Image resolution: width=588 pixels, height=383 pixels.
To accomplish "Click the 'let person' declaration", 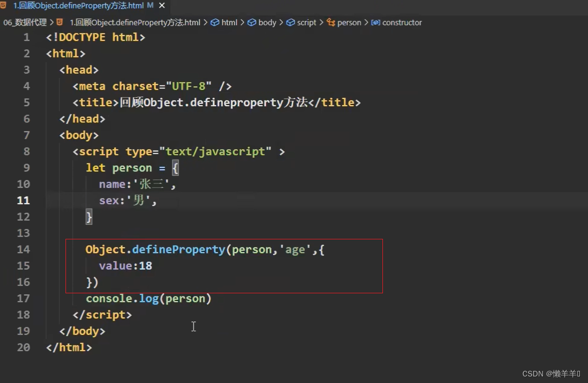I will click(x=119, y=168).
